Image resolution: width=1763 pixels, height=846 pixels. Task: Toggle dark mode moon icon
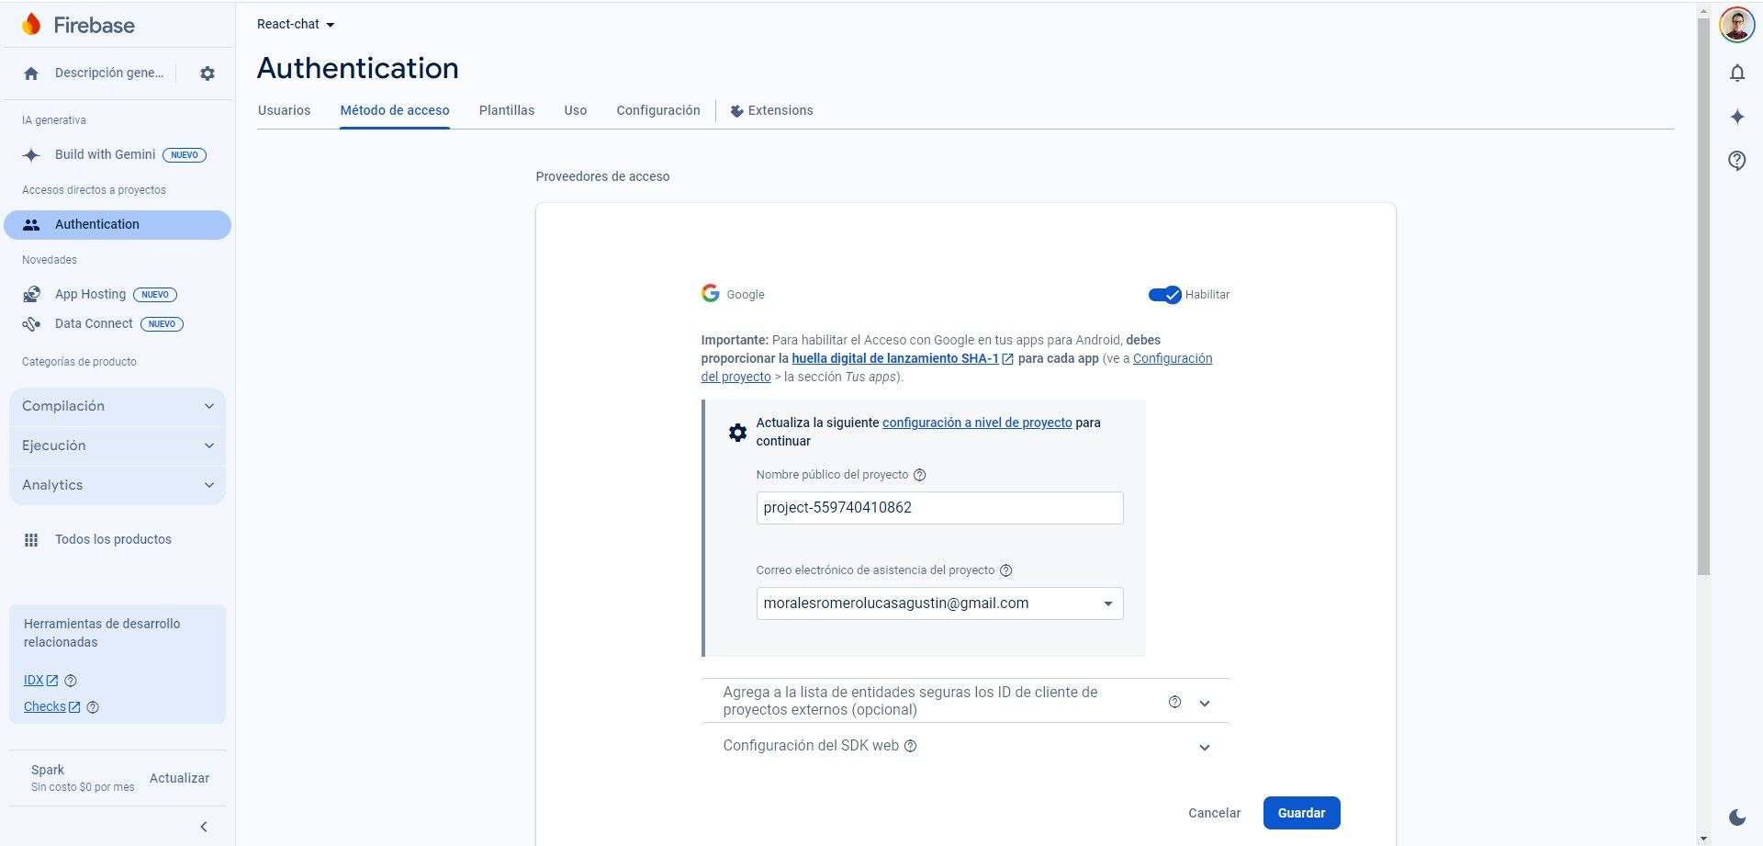click(x=1737, y=818)
